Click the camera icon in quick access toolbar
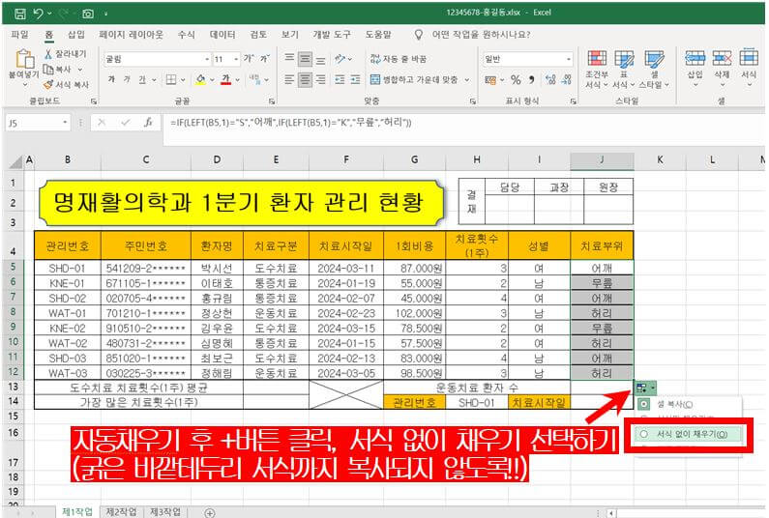769x518 pixels. click(x=88, y=14)
